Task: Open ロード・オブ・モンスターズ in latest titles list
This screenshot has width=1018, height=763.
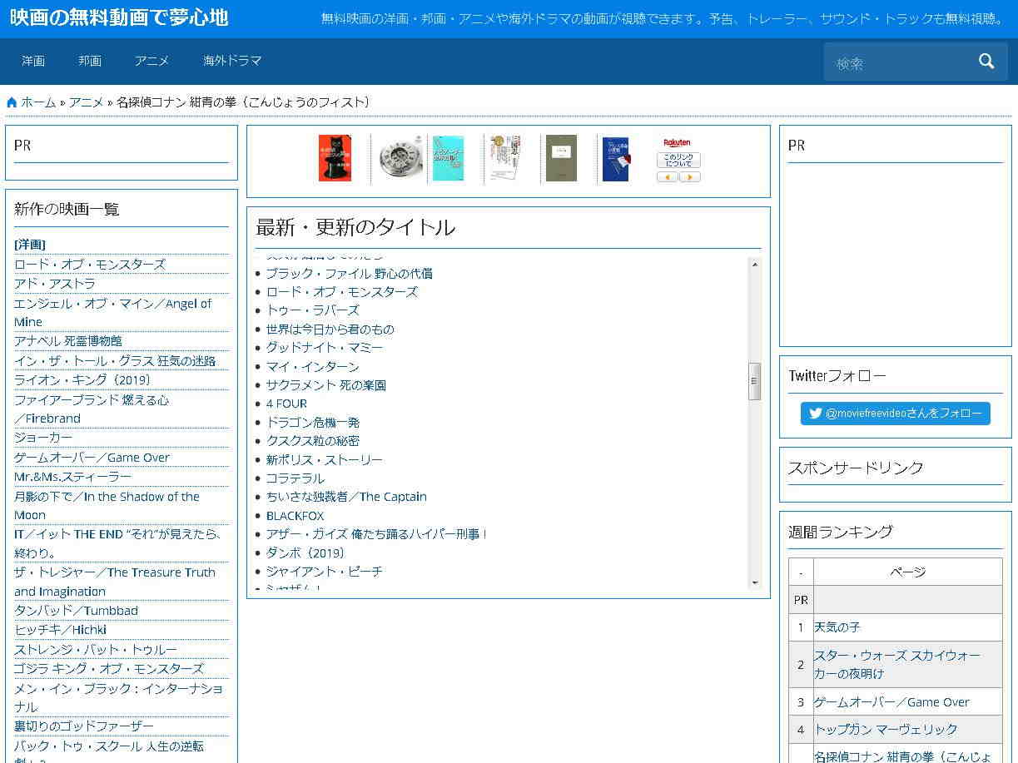Action: 341,291
